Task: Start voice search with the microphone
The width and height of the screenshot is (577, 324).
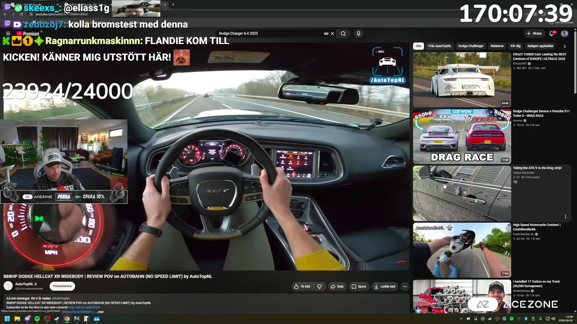Action: 358,34
